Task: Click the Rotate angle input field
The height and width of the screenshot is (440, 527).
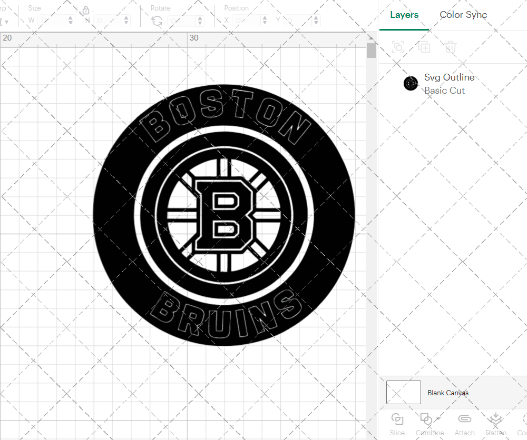Action: 182,21
